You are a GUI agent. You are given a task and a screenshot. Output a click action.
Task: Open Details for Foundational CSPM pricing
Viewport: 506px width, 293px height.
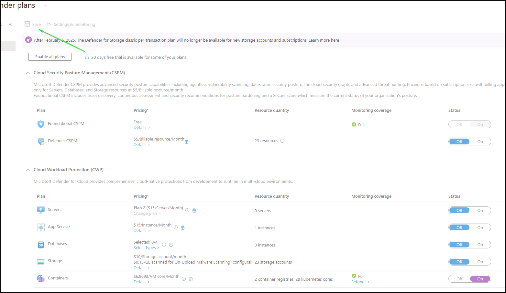coord(141,128)
